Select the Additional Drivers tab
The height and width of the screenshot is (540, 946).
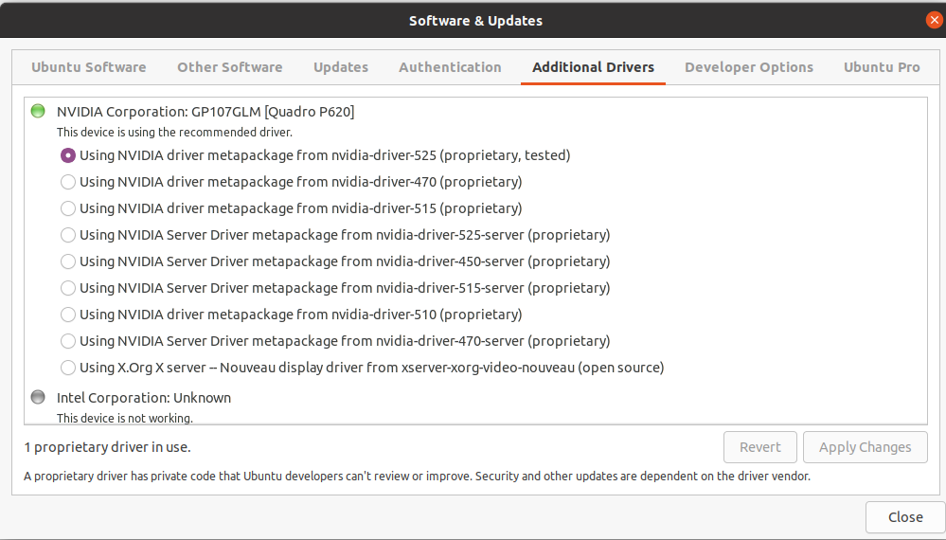tap(593, 67)
